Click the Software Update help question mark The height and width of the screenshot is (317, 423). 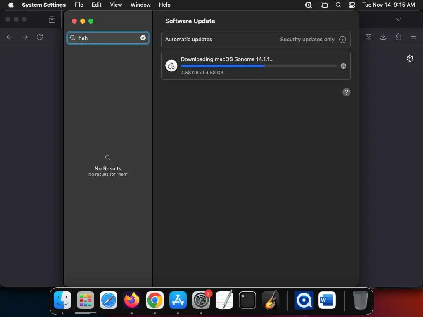347,92
